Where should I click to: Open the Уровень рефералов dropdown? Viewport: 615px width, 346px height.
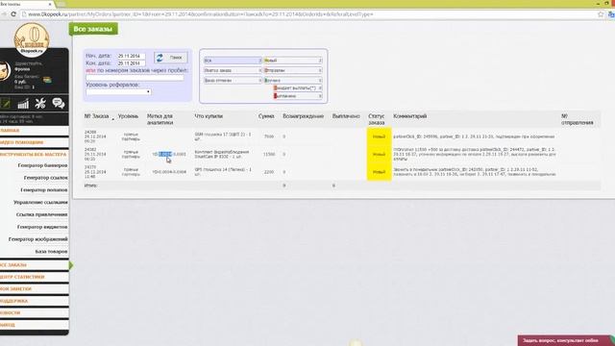[118, 92]
